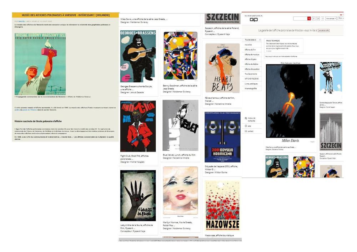Open the 1953 Warsaw propaganda poster image
Viewport: 357px width, 252px height.
[40, 64]
